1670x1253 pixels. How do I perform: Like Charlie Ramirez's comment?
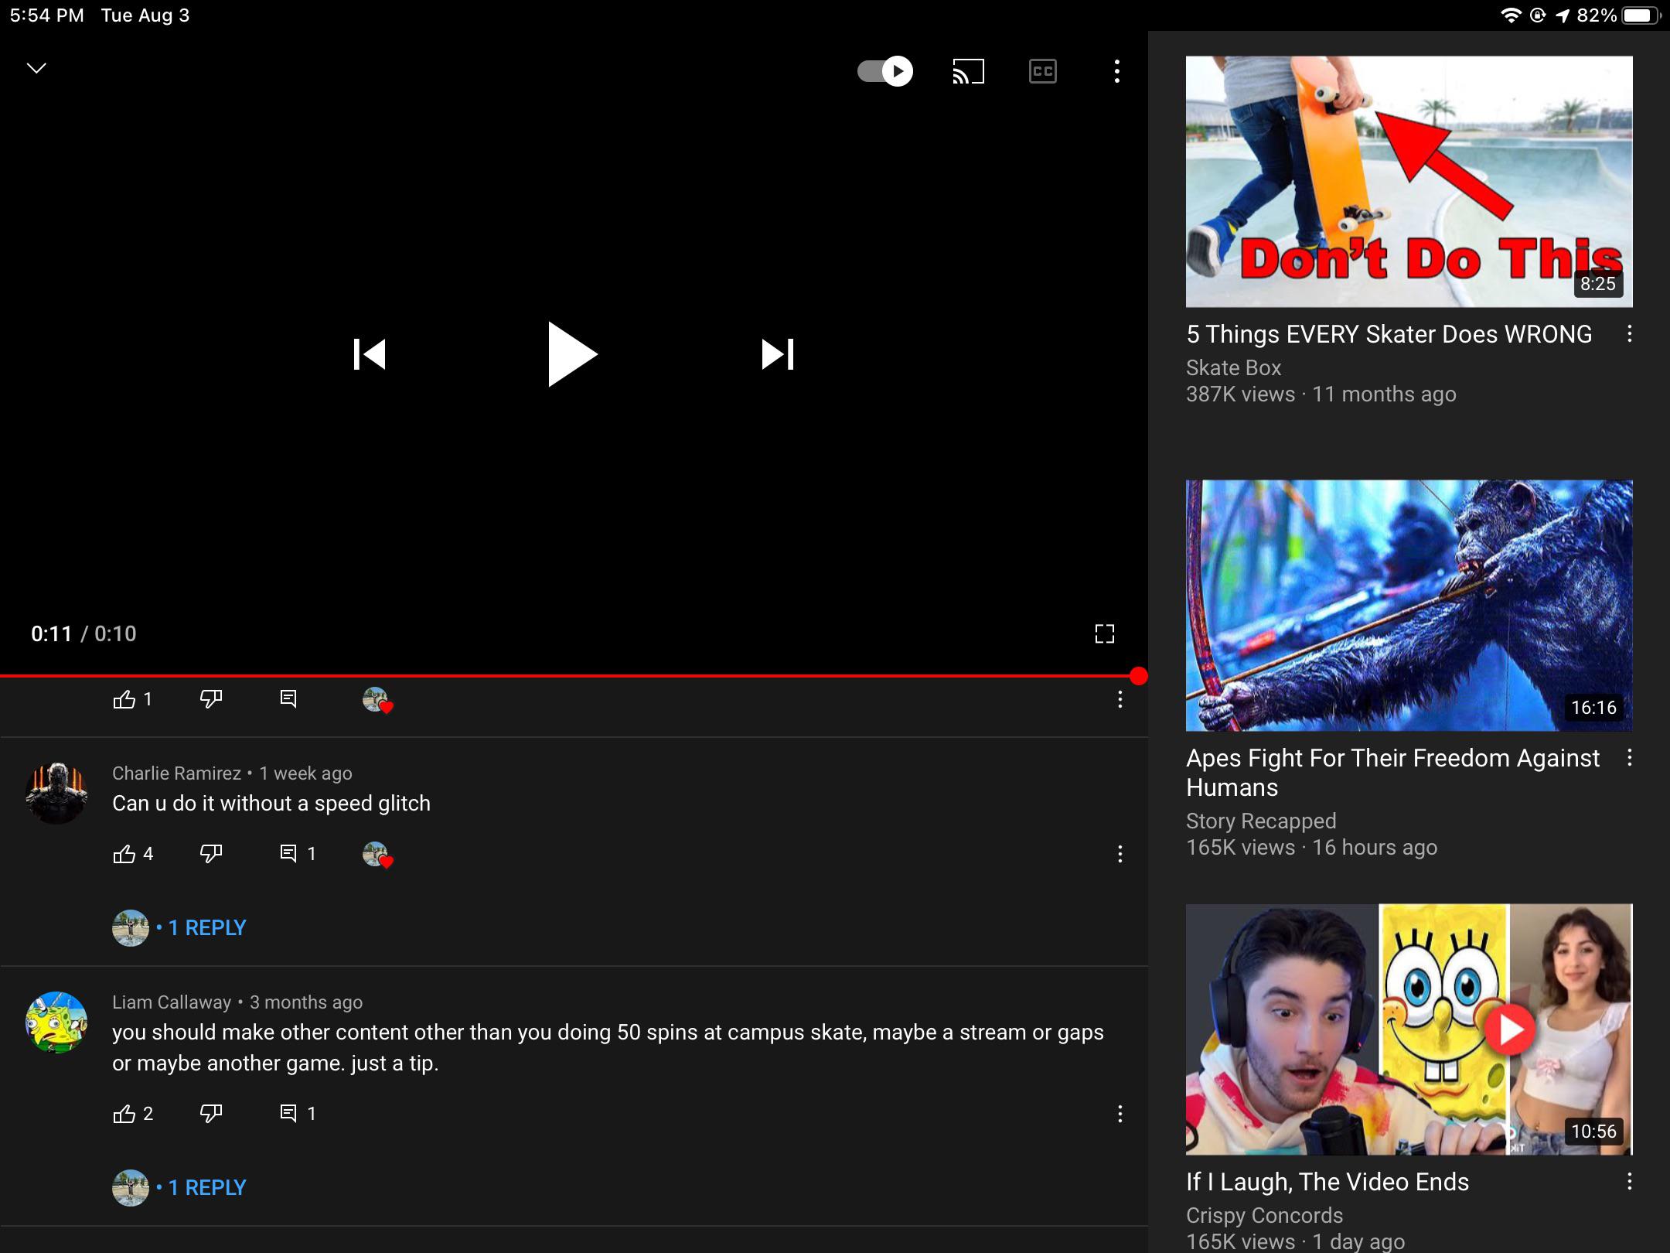pos(124,854)
